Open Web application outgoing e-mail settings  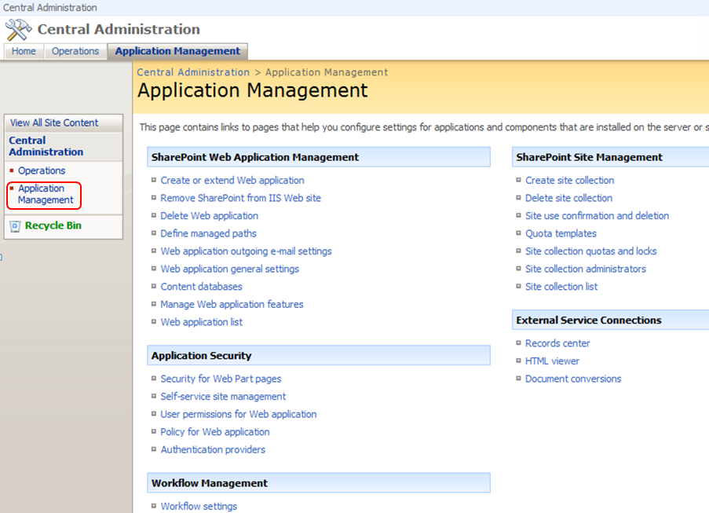pos(246,251)
